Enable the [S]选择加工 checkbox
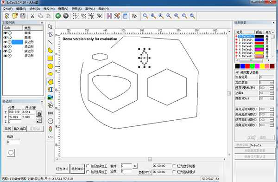 [x=88, y=172]
